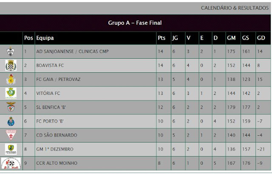Open the Calendário & Resultados link

pos(235,8)
